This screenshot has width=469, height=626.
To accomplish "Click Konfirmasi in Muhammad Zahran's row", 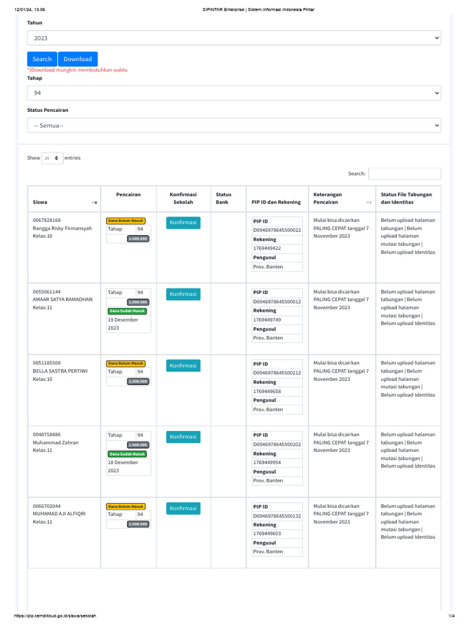I will [183, 436].
